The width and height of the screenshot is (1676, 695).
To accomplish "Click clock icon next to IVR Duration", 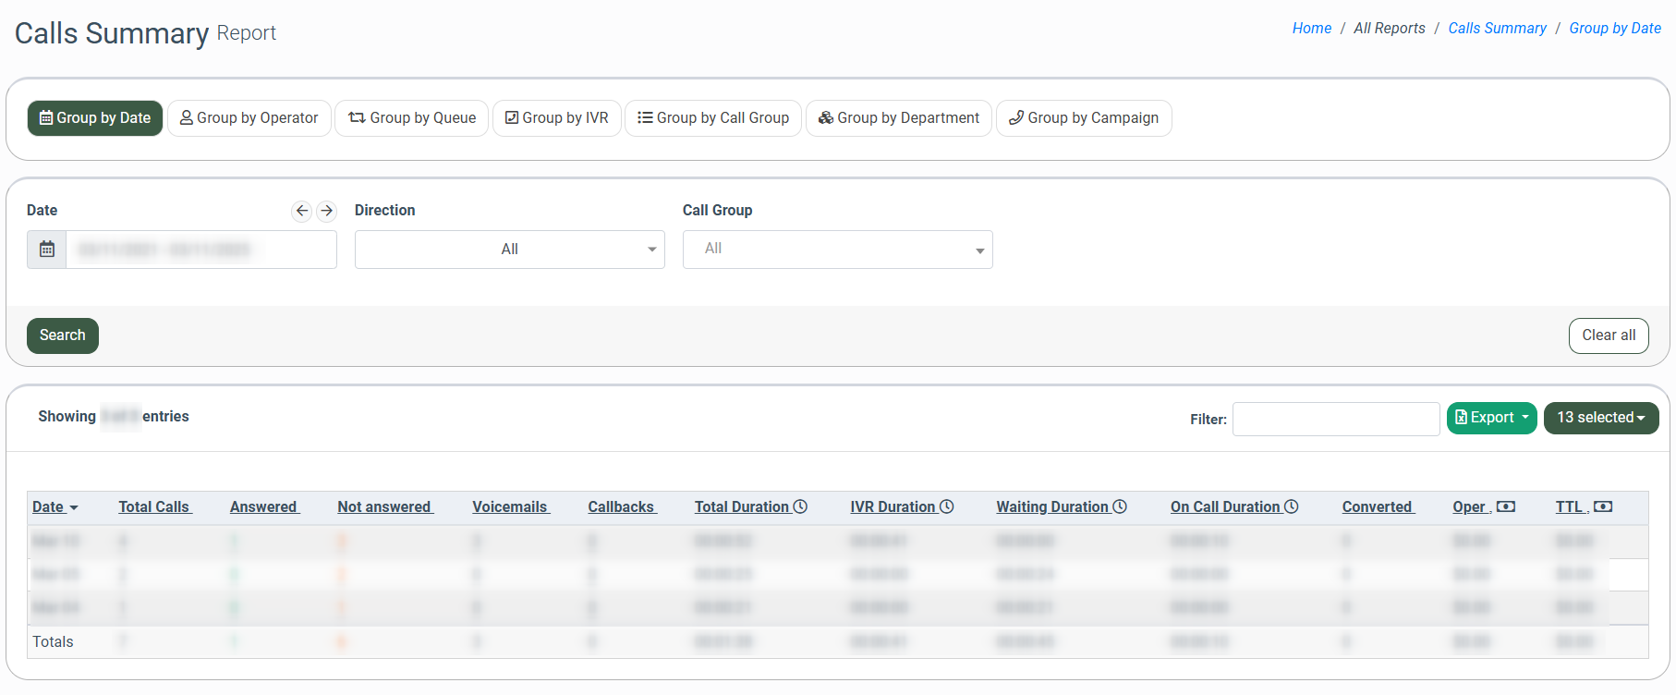I will click(x=947, y=506).
